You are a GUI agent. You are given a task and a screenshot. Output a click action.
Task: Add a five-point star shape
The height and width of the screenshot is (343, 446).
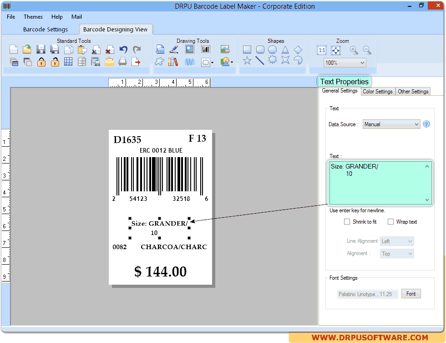tap(247, 60)
